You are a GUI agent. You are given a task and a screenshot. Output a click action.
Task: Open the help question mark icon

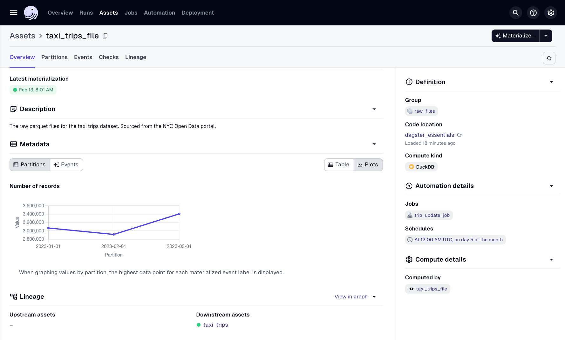533,13
